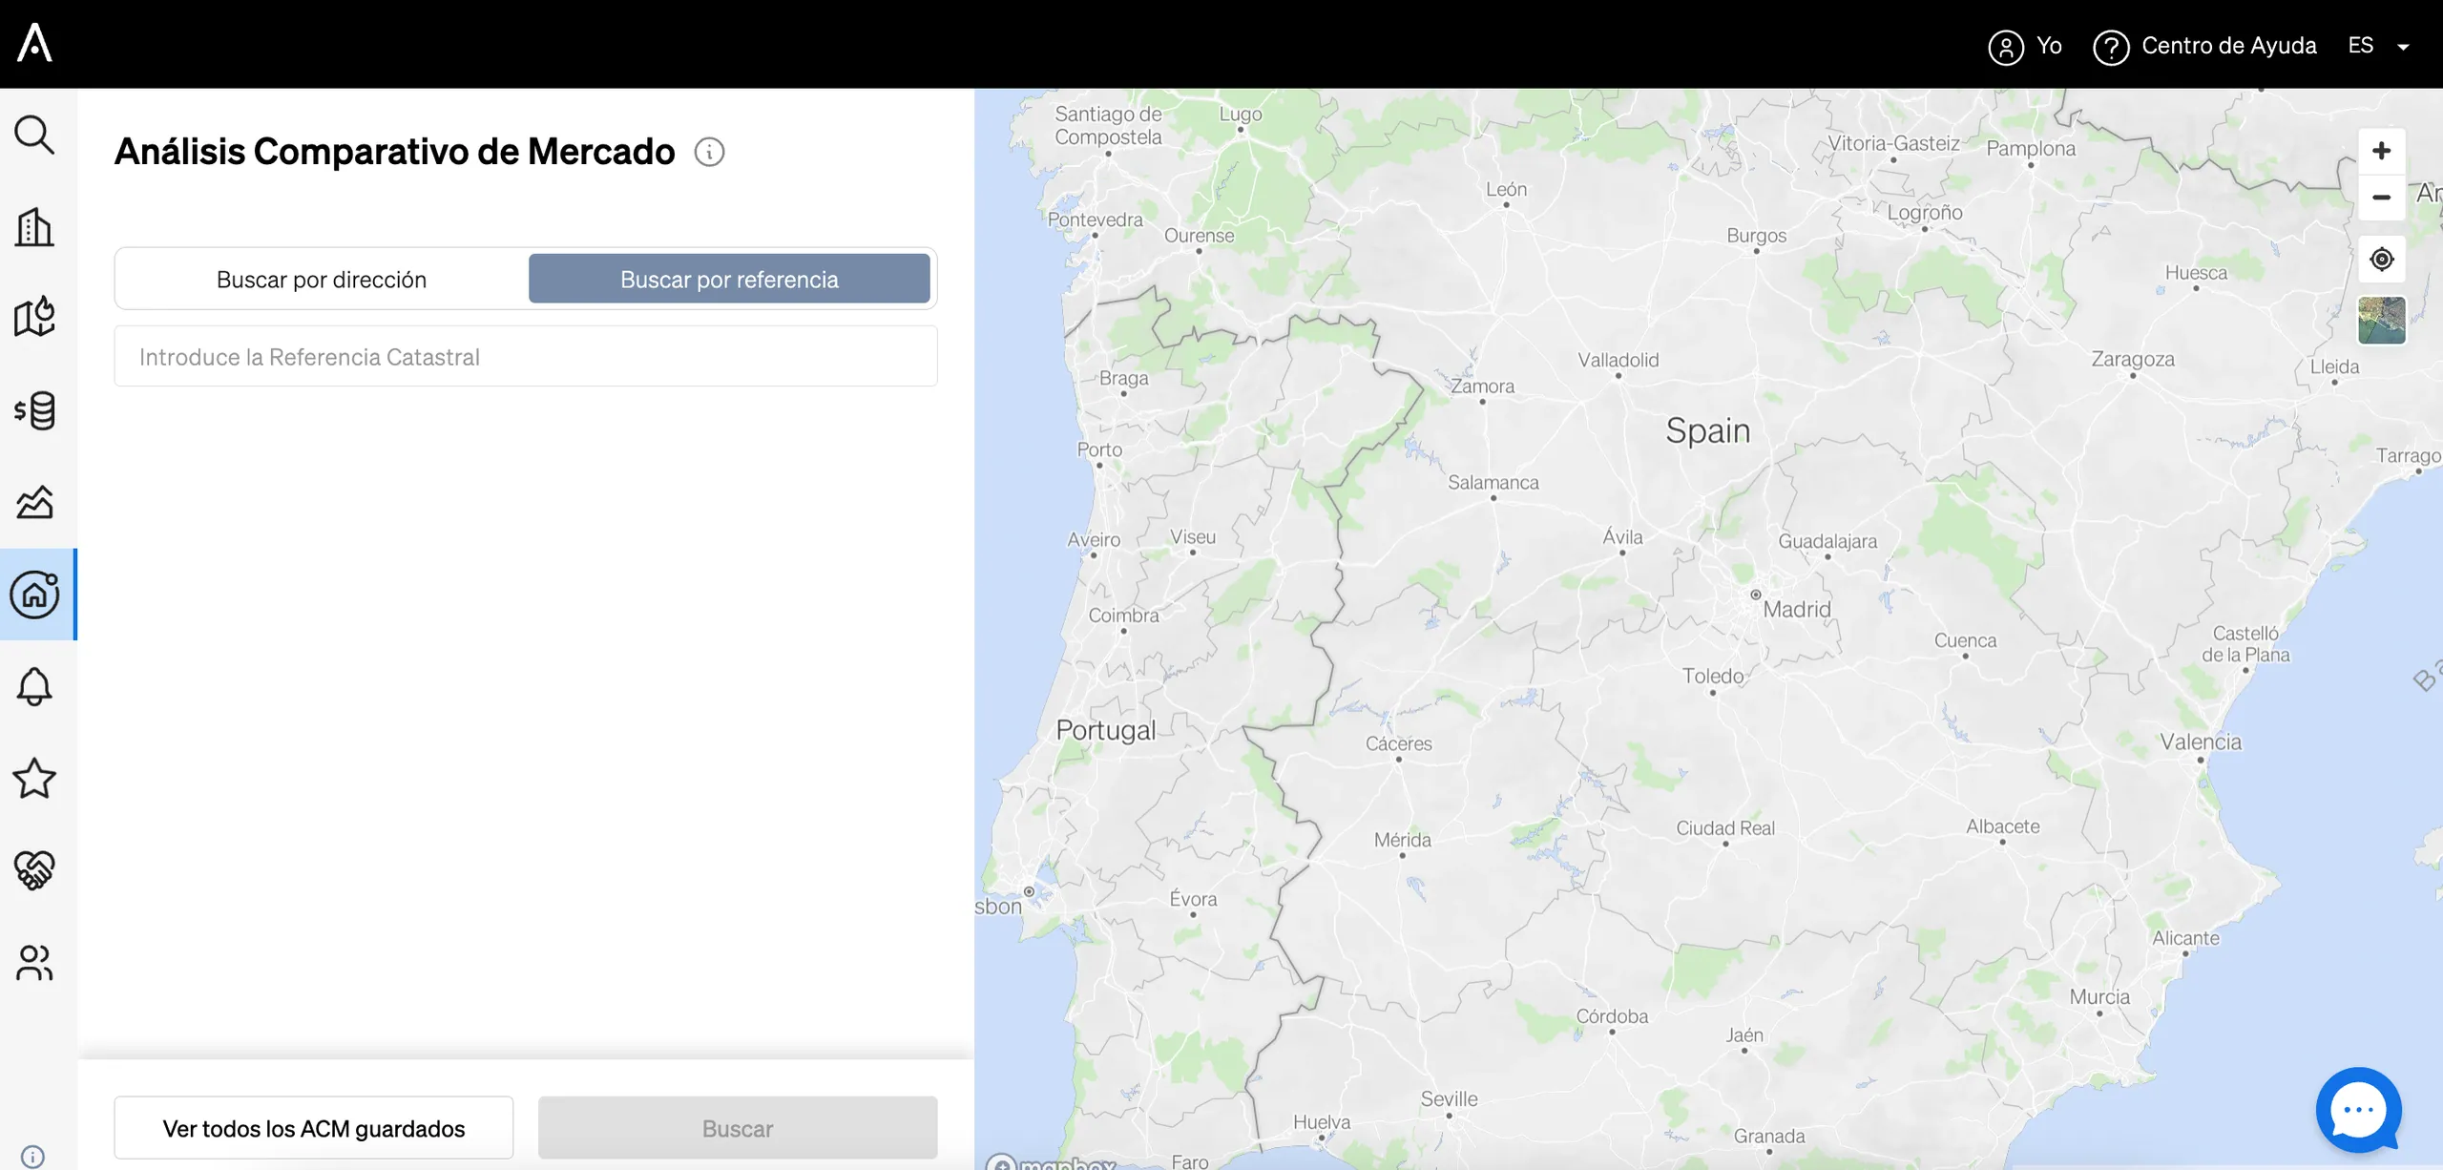This screenshot has height=1170, width=2443.
Task: Zoom in on the map
Action: 2382,151
